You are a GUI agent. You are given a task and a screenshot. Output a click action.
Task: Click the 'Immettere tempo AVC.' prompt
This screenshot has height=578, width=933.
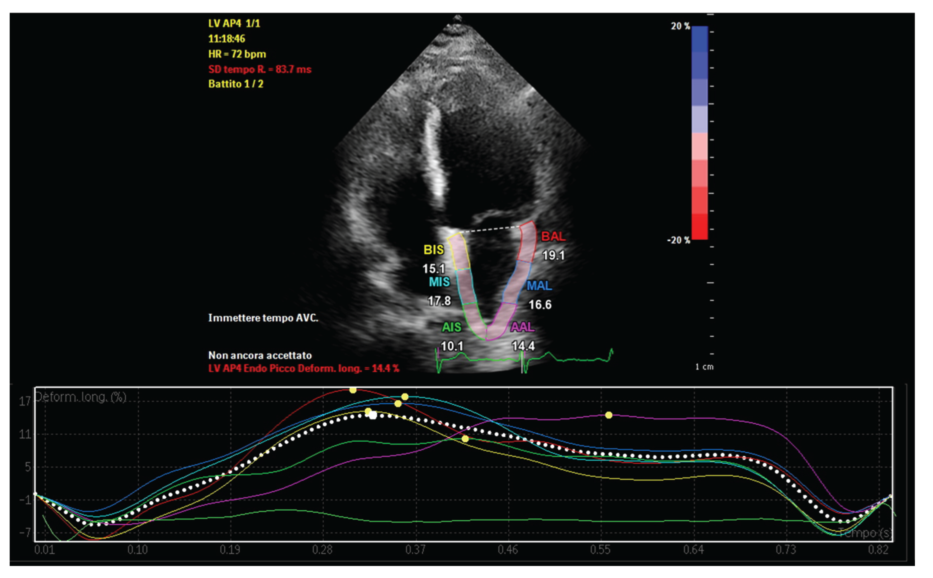263,318
